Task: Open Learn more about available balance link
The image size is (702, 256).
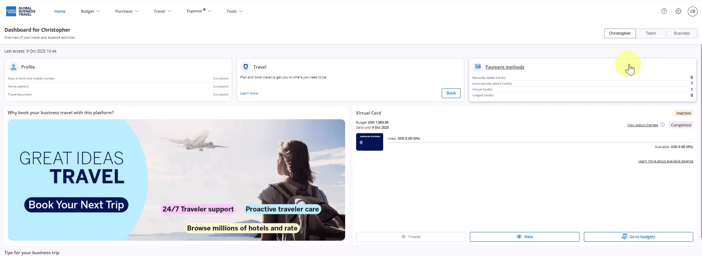Action: [665, 161]
